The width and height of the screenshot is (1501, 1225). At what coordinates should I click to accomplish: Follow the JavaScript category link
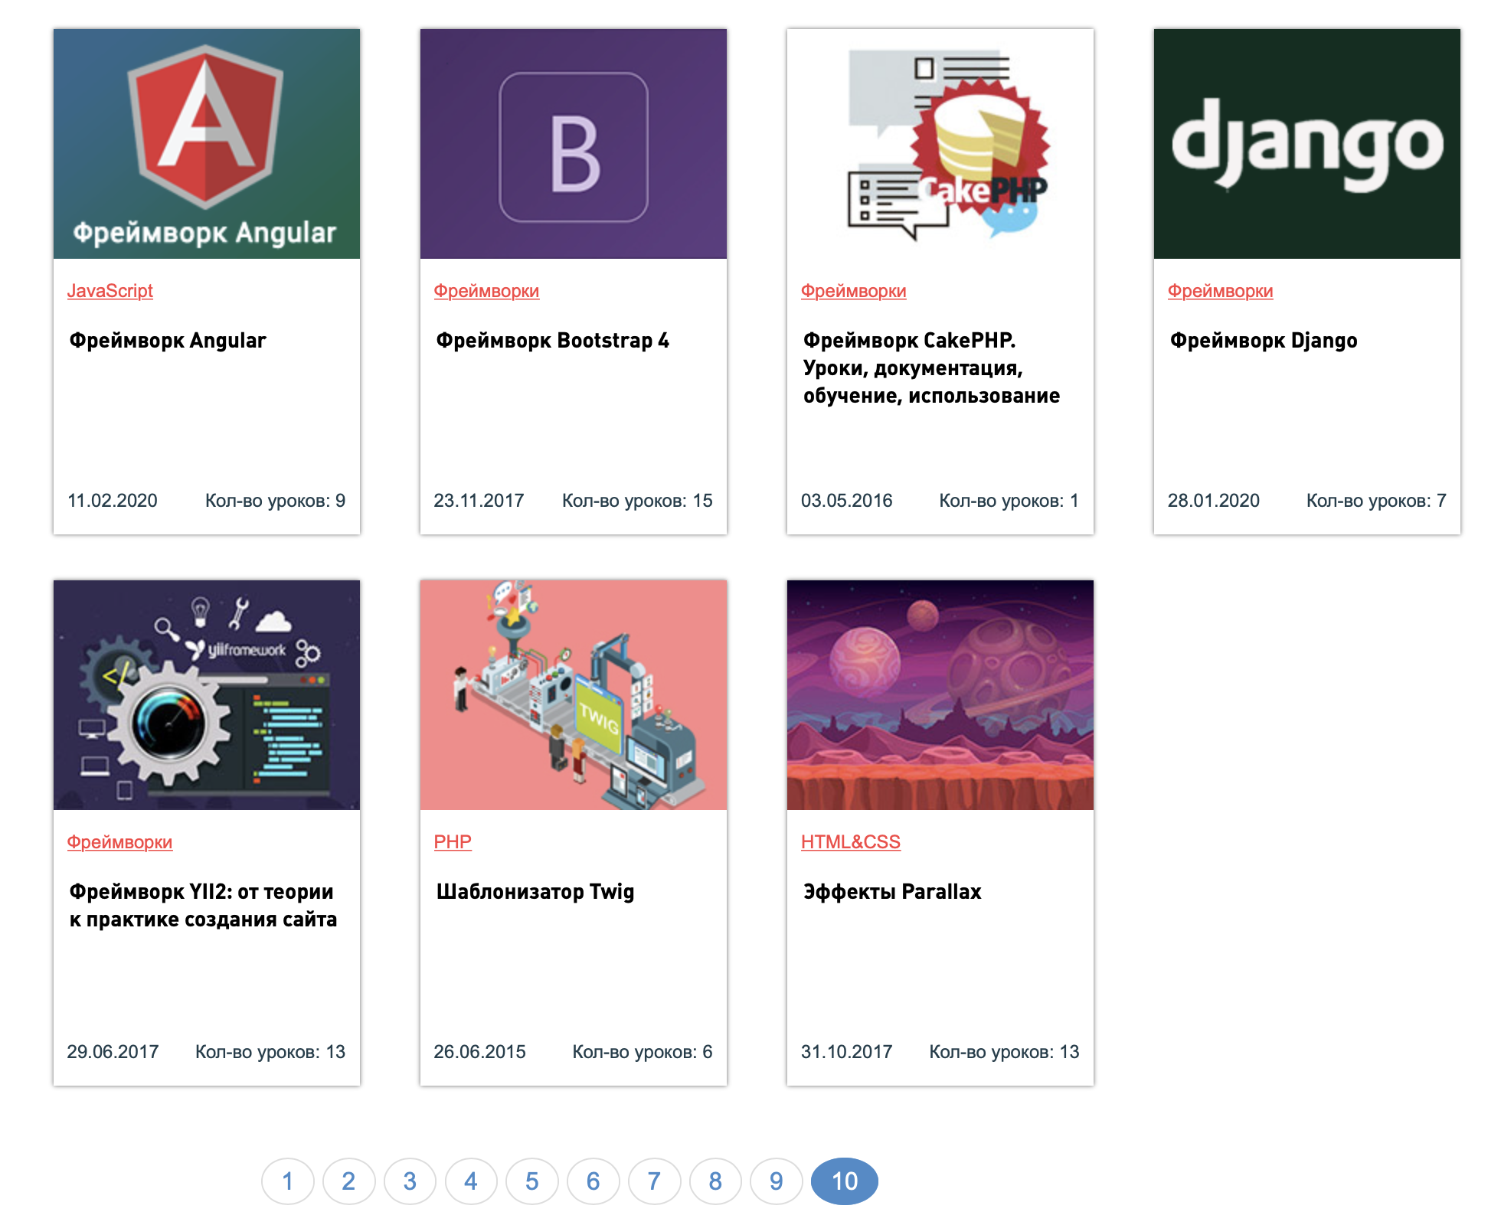pyautogui.click(x=110, y=291)
